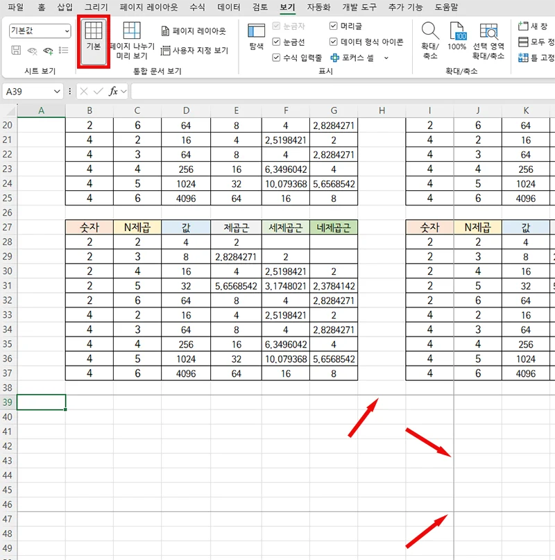
Task: Open Page Break Preview (페이지 나누기 미리 보기)
Action: 132,40
